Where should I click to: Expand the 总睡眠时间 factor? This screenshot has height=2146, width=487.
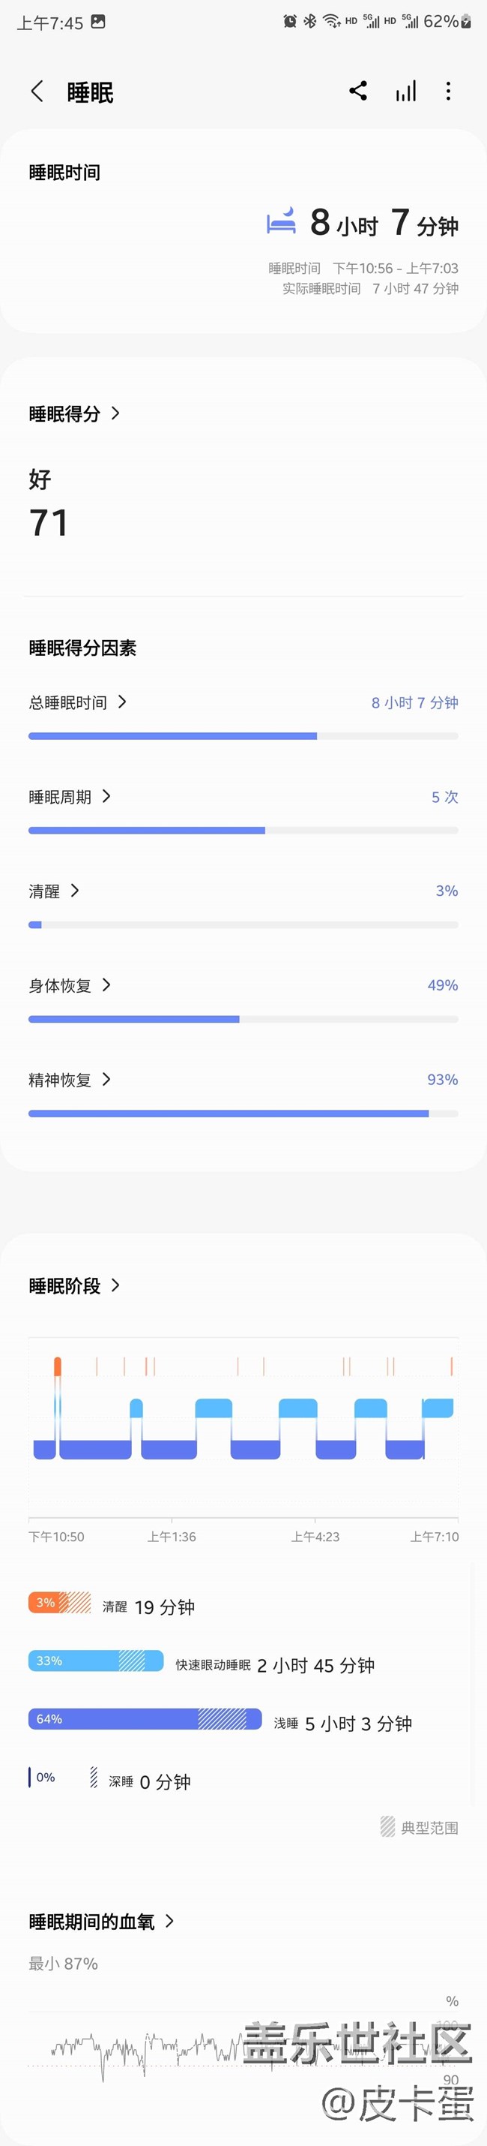(x=122, y=702)
